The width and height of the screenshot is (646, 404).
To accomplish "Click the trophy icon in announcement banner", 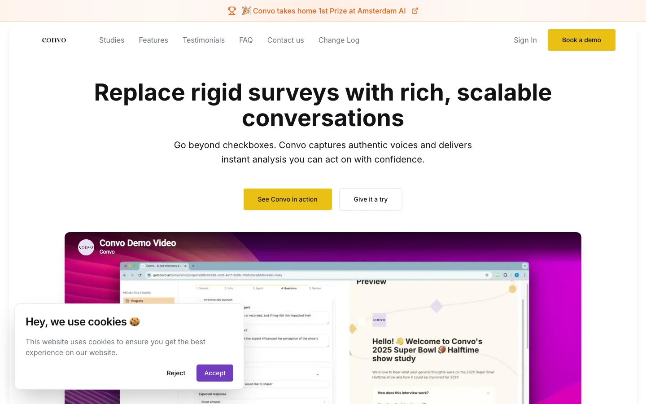I will click(232, 11).
